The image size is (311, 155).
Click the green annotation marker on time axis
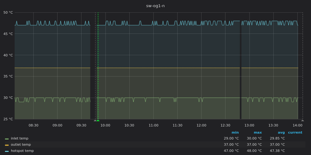pos(98,121)
